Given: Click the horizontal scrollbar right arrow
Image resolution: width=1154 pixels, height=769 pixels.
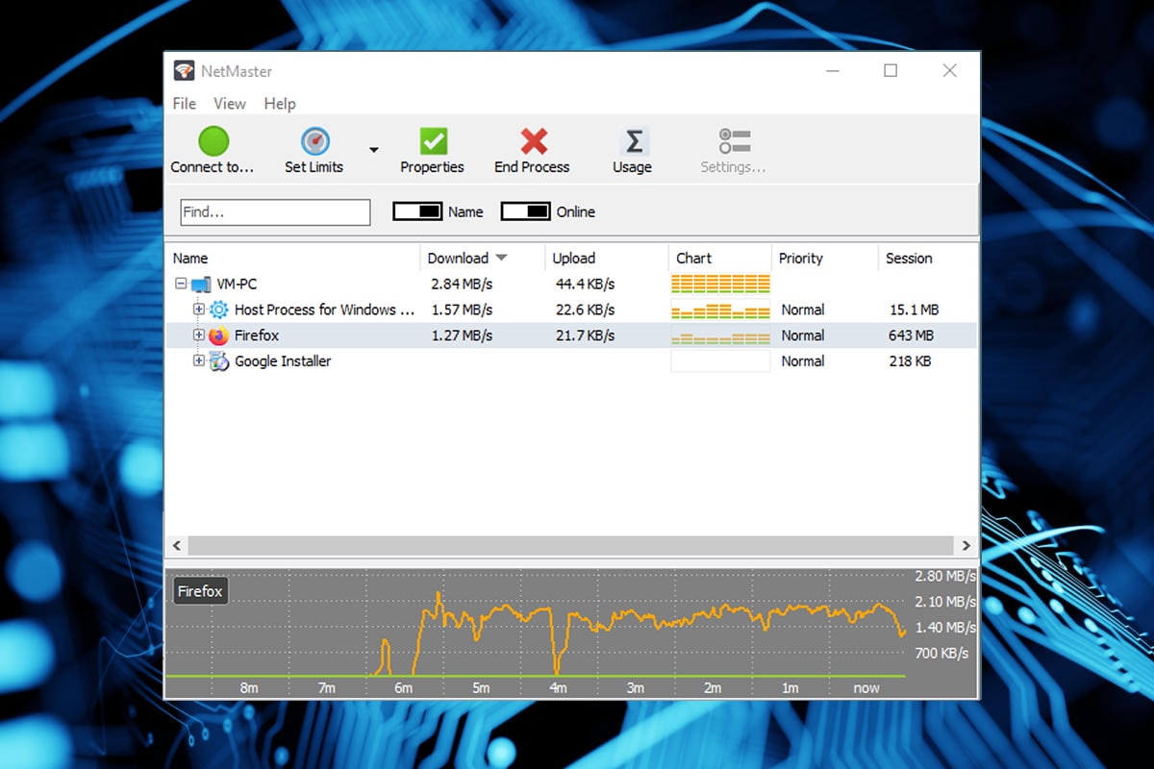Looking at the screenshot, I should 966,545.
